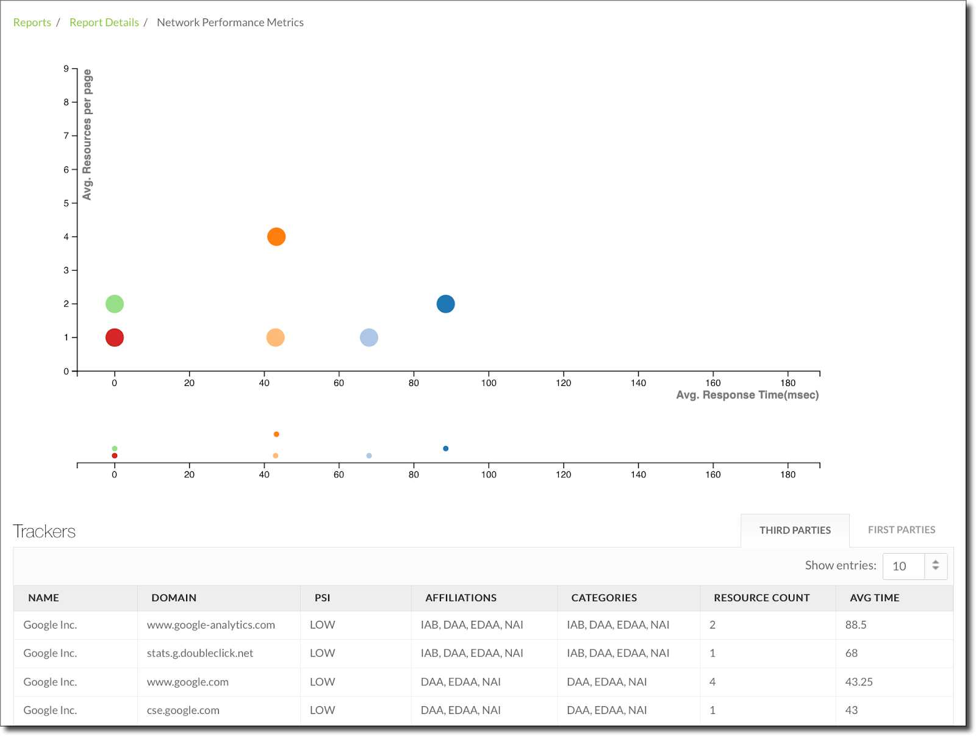Click small dark blue dot in overview chart
Image resolution: width=976 pixels, height=736 pixels.
tap(446, 449)
